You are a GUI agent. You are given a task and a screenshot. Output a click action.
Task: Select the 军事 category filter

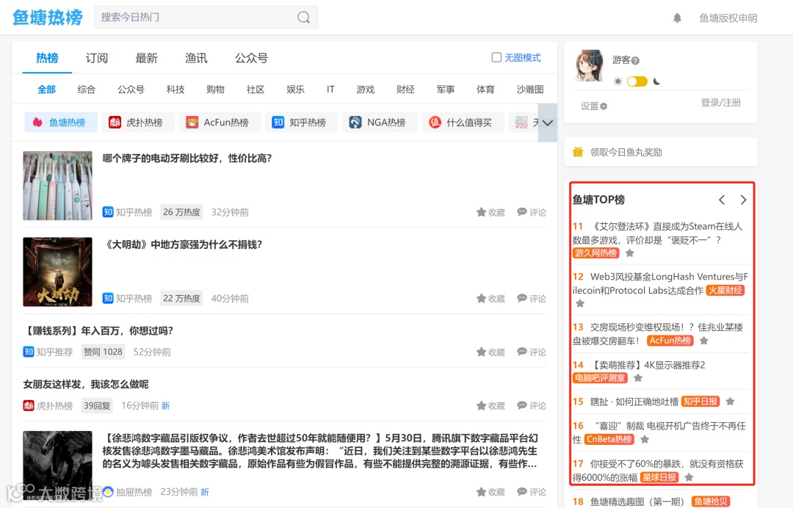(446, 90)
